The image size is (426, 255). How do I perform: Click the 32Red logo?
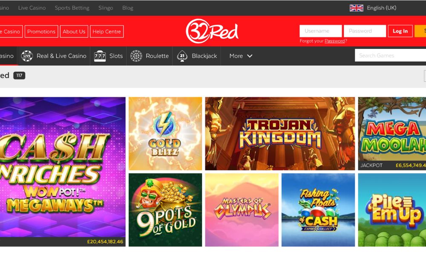point(212,31)
